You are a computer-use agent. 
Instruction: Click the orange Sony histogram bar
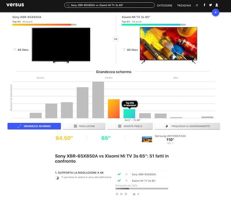pyautogui.click(x=114, y=109)
